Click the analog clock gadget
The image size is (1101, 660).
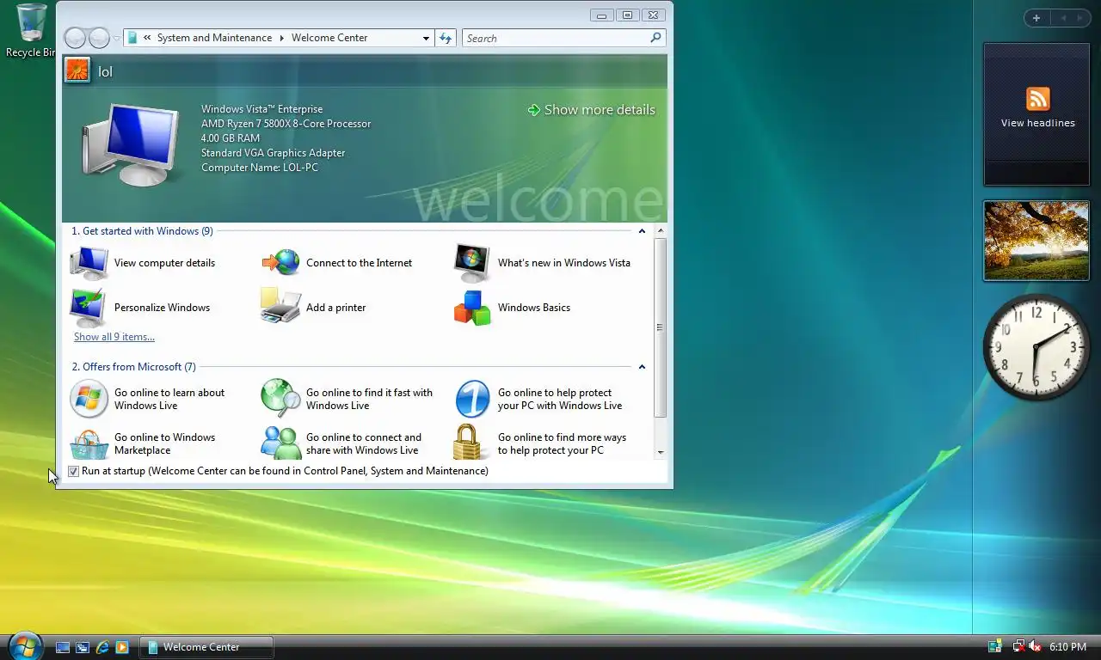click(1036, 346)
